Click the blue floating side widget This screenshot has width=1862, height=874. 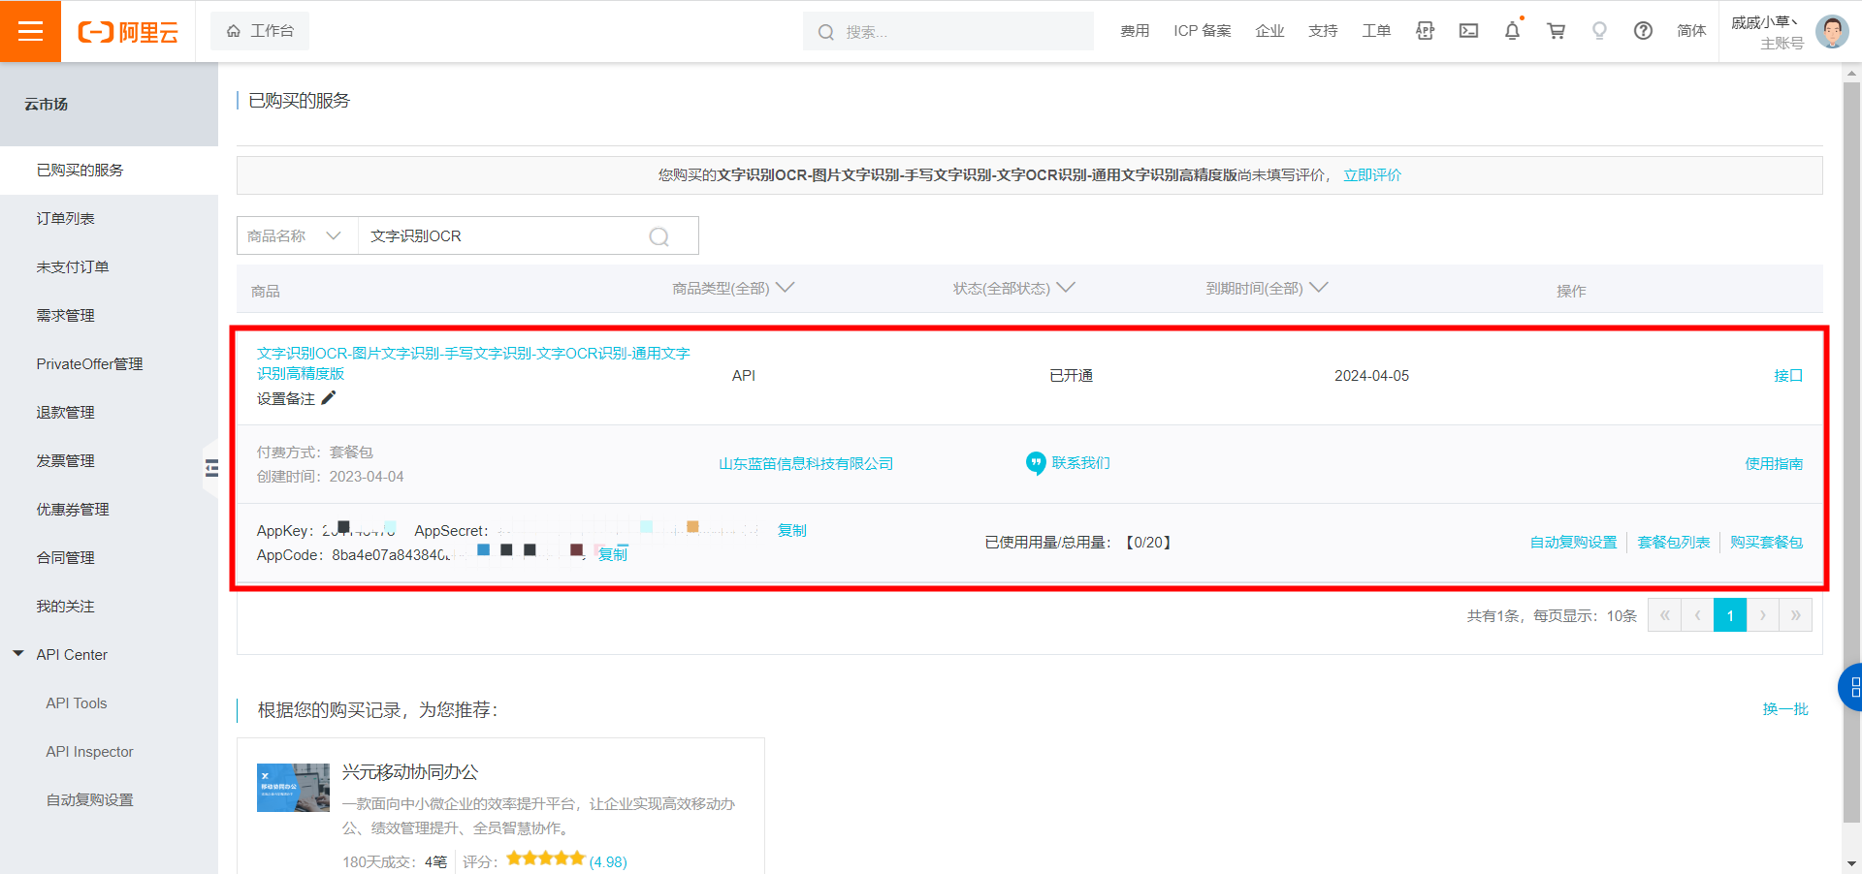click(1850, 687)
